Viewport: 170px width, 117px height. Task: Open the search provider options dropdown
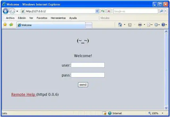coord(165,11)
